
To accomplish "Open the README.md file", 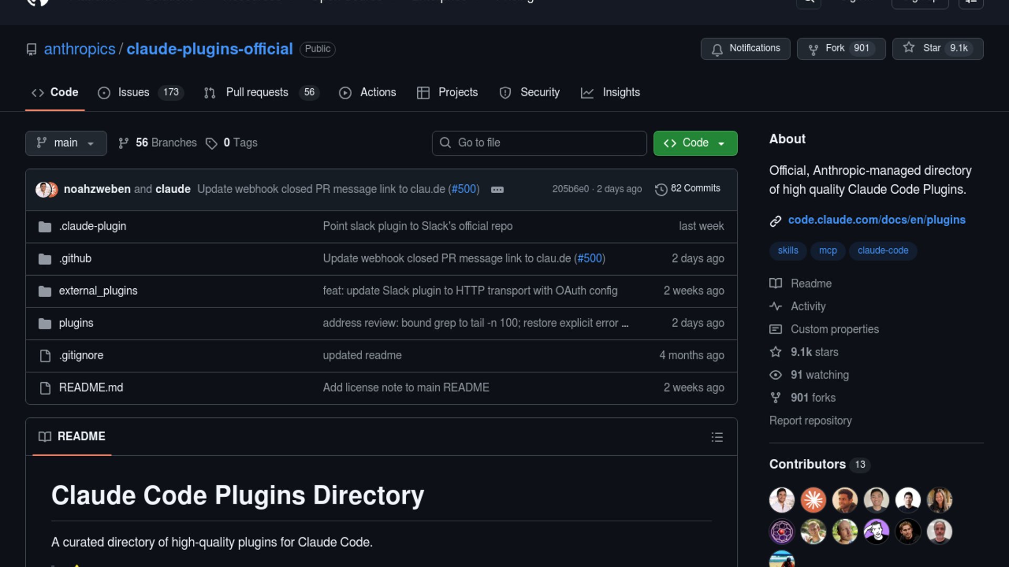I will 91,387.
